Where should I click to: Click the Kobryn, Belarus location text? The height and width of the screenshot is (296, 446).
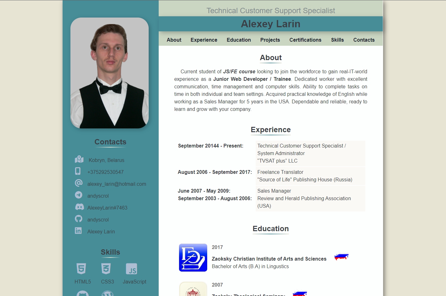tap(106, 160)
